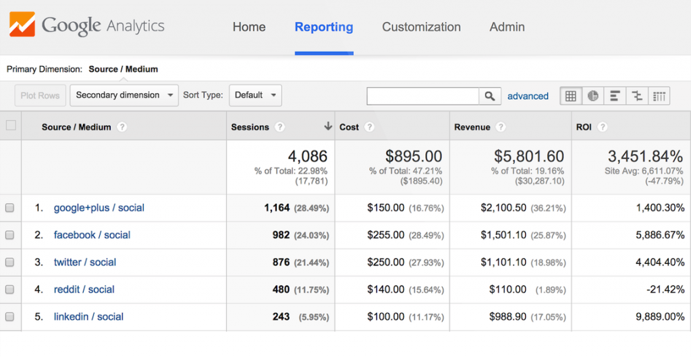Open help icon beside ROI header
This screenshot has width=691, height=357.
(603, 127)
